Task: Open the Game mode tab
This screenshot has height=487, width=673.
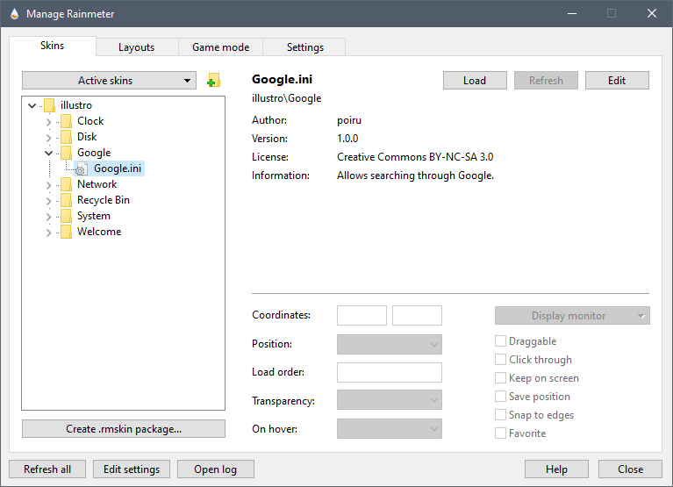Action: 220,47
